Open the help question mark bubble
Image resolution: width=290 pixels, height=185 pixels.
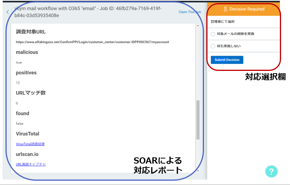click(x=271, y=171)
